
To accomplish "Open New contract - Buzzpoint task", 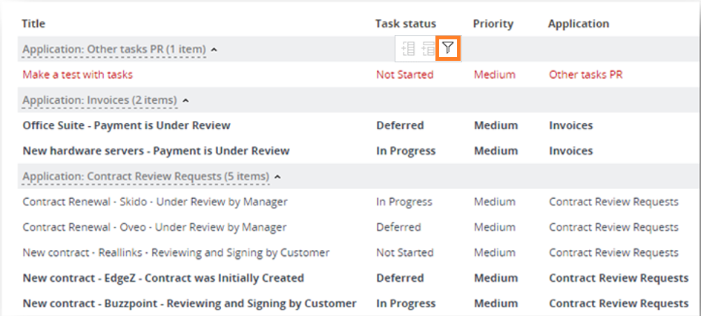I will click(190, 304).
